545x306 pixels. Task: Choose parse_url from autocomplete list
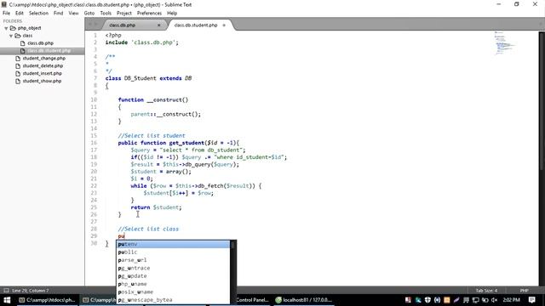[x=173, y=260]
